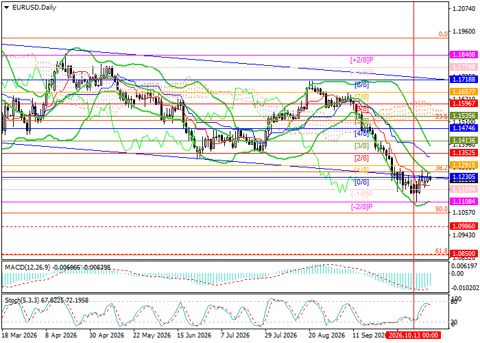480x343 pixels.
Task: Click the 1.19600 price scale value
Action: pyautogui.click(x=464, y=32)
